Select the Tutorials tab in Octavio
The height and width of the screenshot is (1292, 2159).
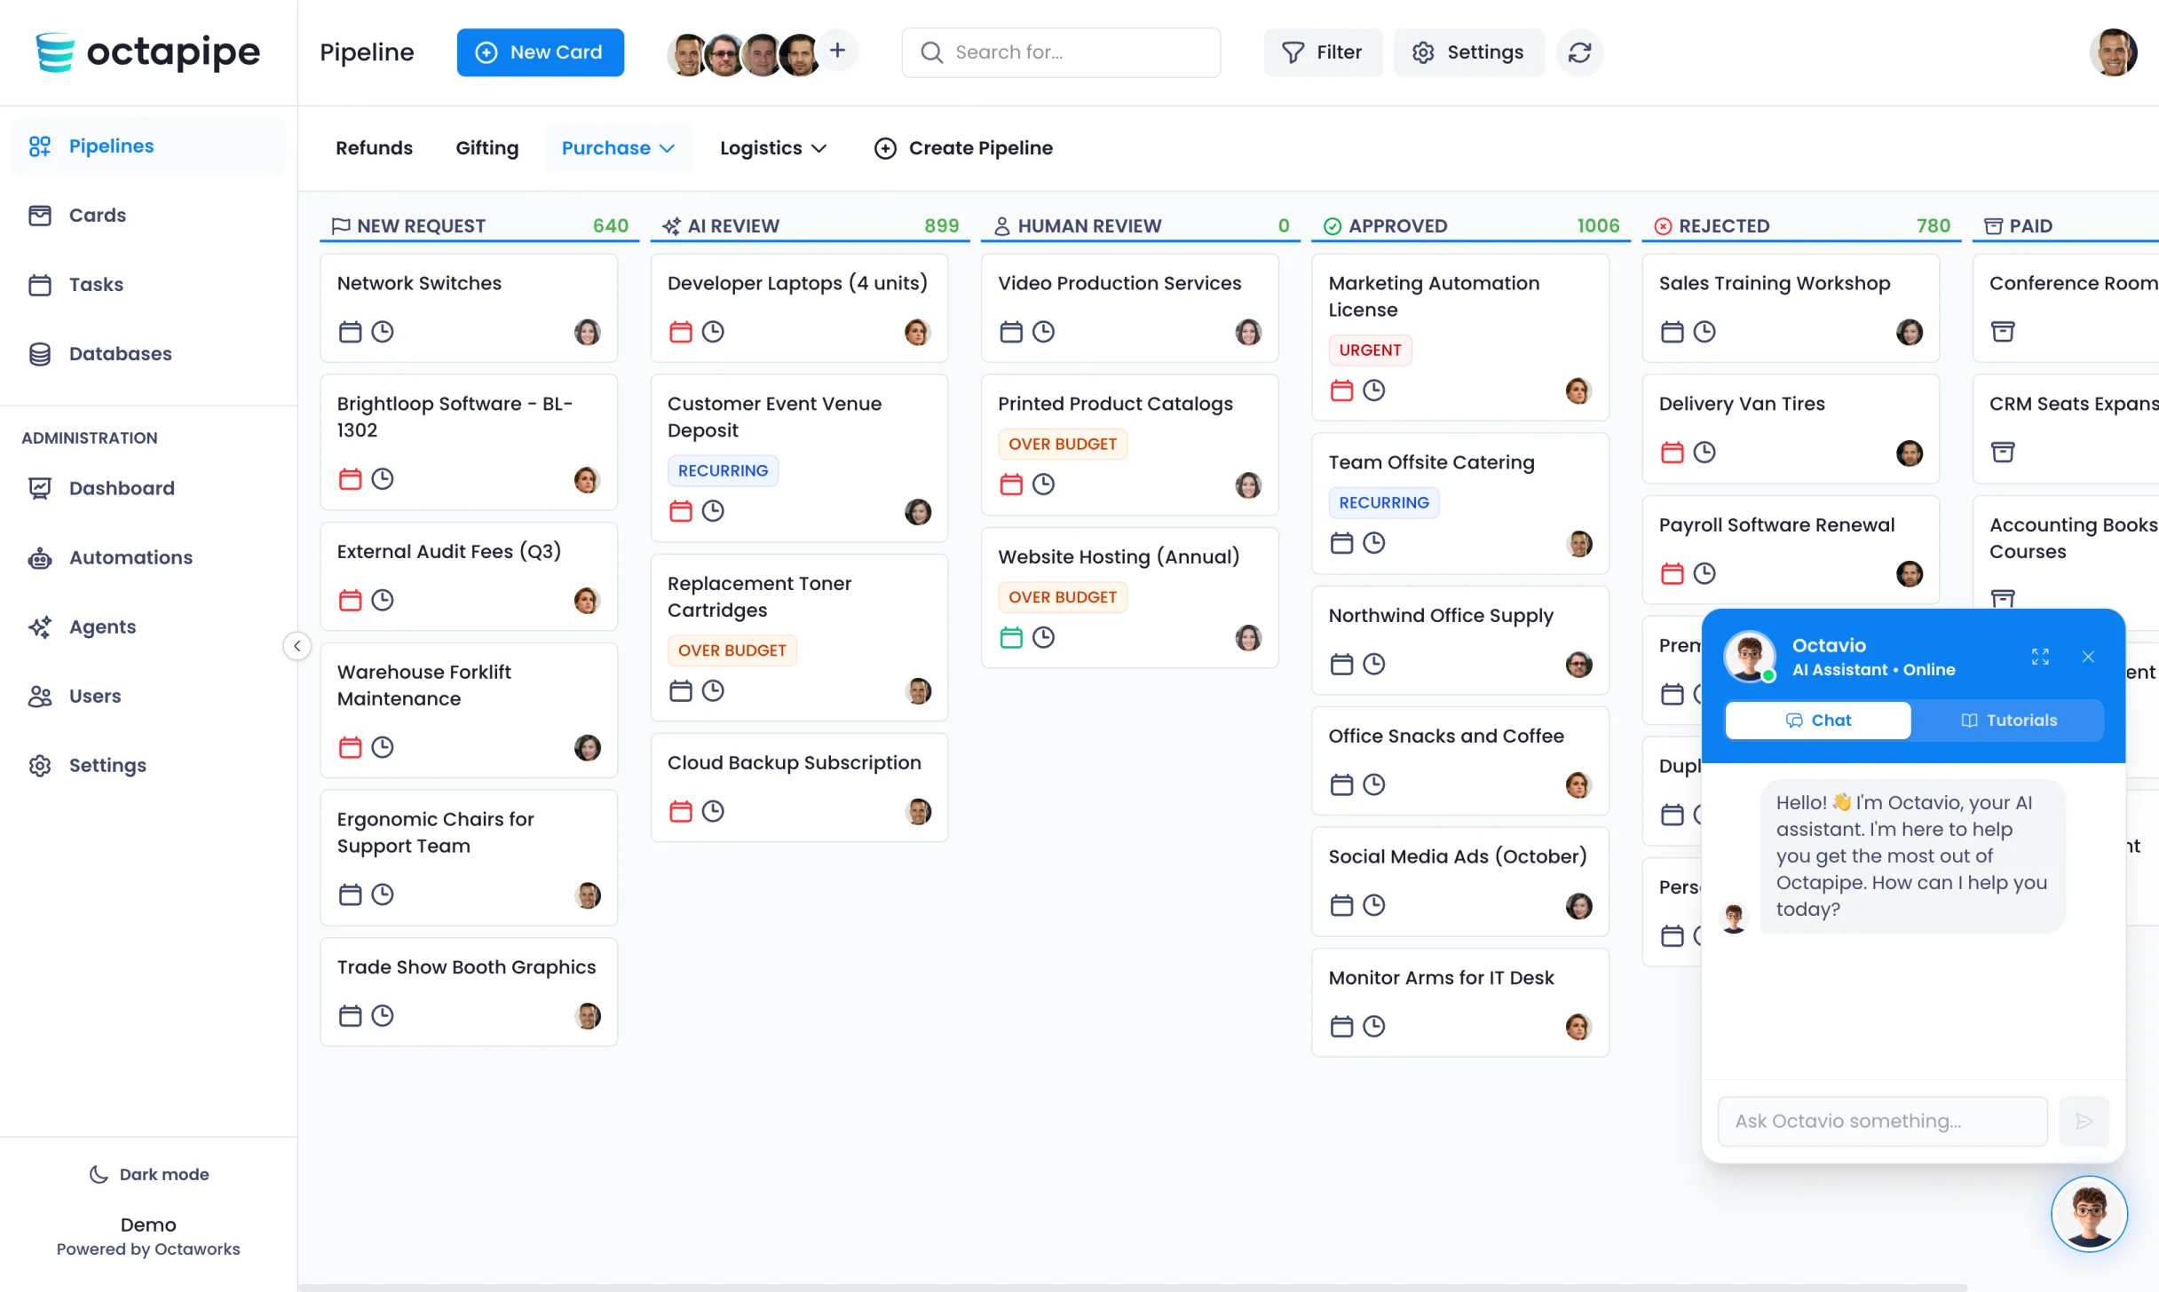(x=2008, y=721)
